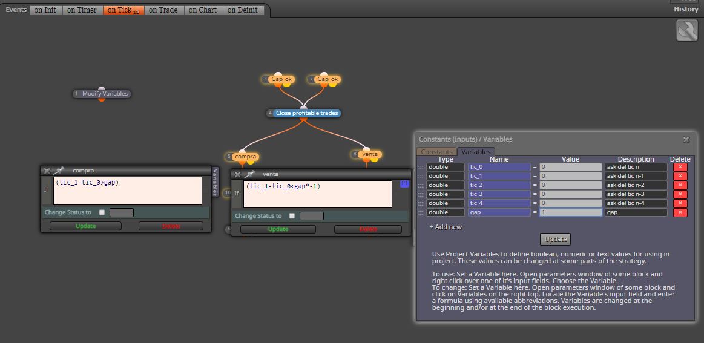Delete the tic_0 variable row
Viewport: 704px width, 343px height.
tap(680, 166)
